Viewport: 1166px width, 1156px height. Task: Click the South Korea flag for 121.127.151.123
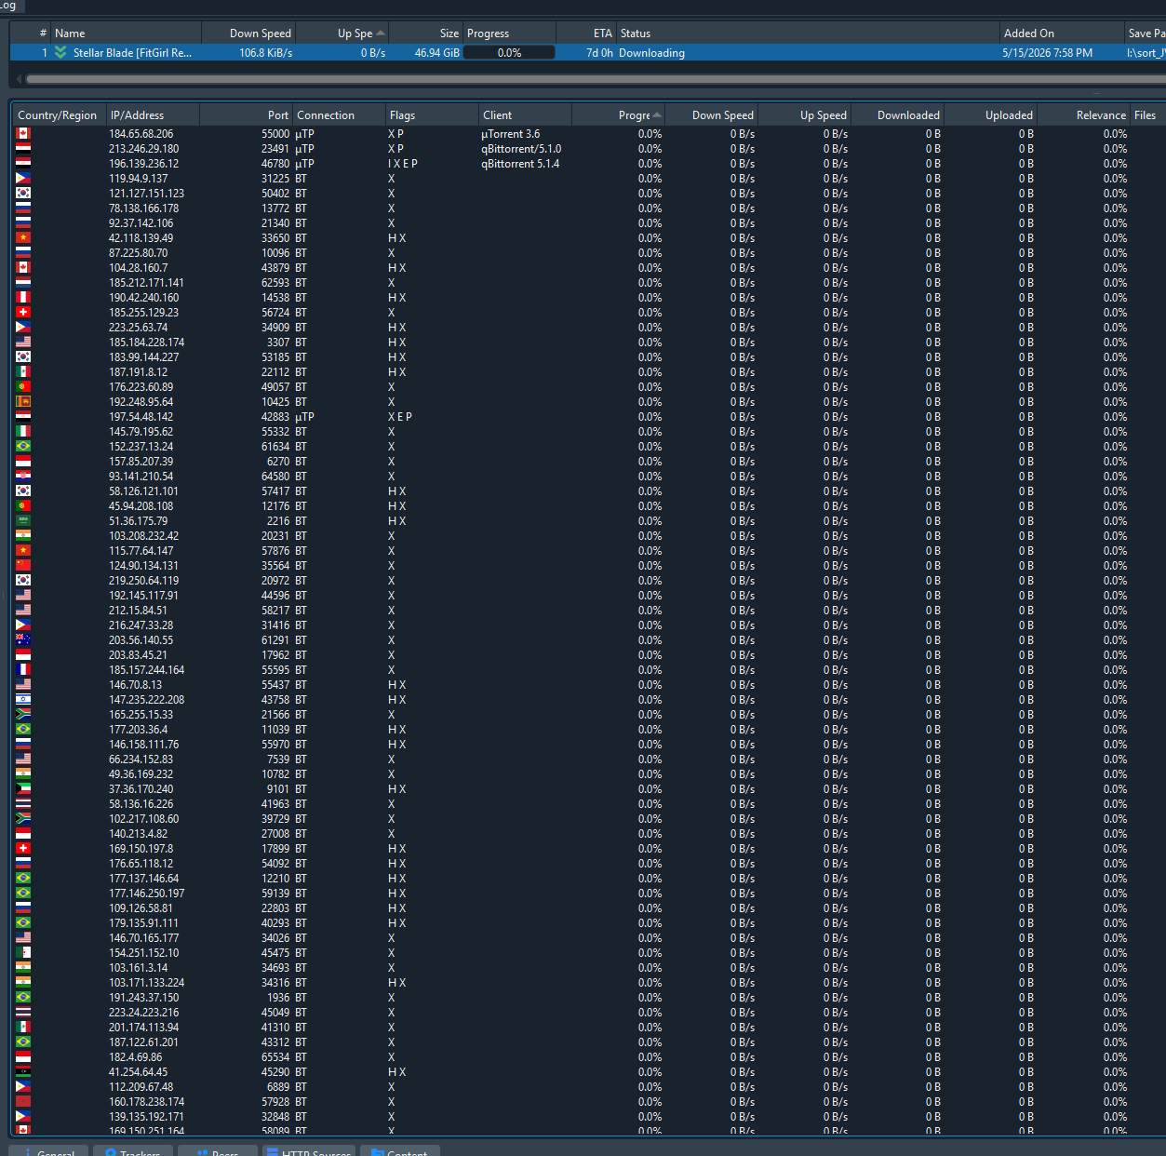point(23,194)
